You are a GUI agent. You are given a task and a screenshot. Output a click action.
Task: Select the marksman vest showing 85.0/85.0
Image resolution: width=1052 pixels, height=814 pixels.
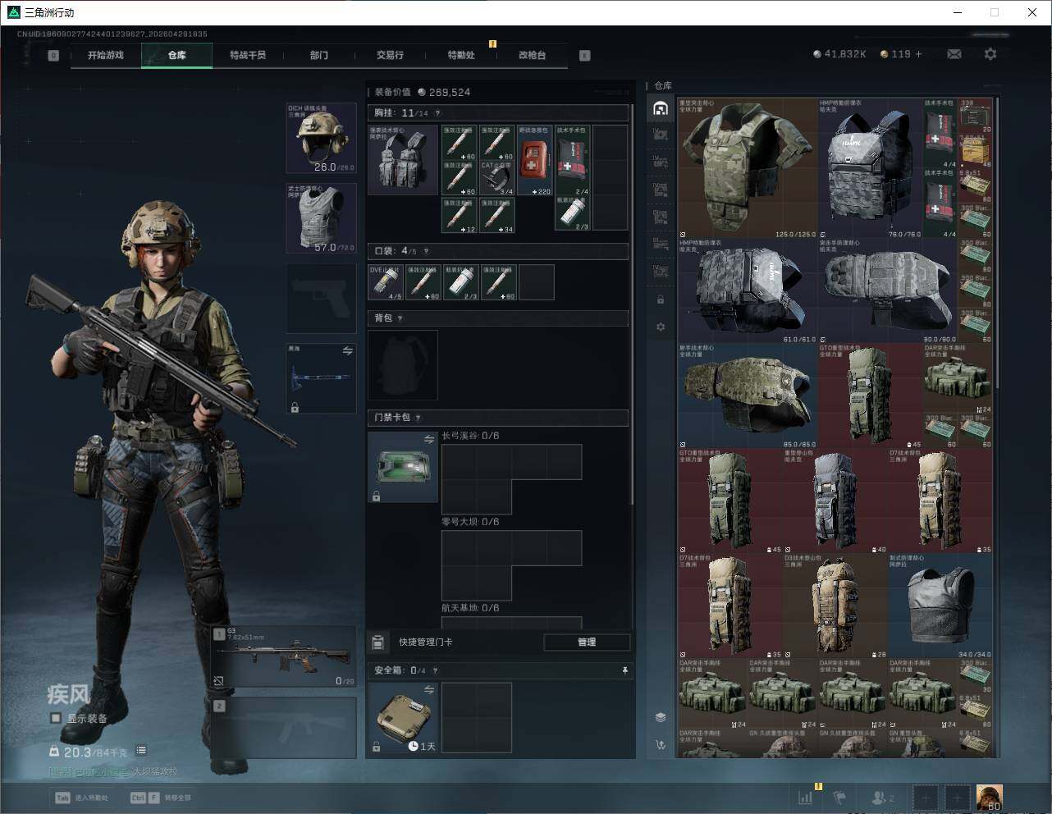coord(748,396)
